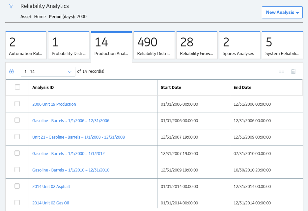The width and height of the screenshot is (308, 211).
Task: Expand the 1 - 14 records dropdown
Action: pyautogui.click(x=48, y=72)
